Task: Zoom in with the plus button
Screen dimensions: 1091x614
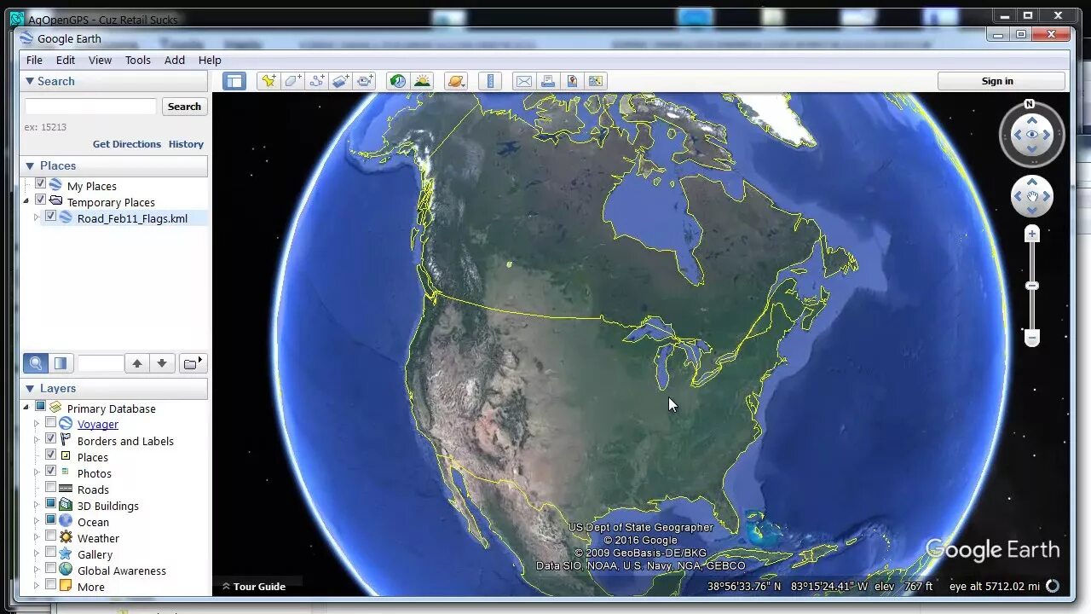Action: click(x=1032, y=234)
